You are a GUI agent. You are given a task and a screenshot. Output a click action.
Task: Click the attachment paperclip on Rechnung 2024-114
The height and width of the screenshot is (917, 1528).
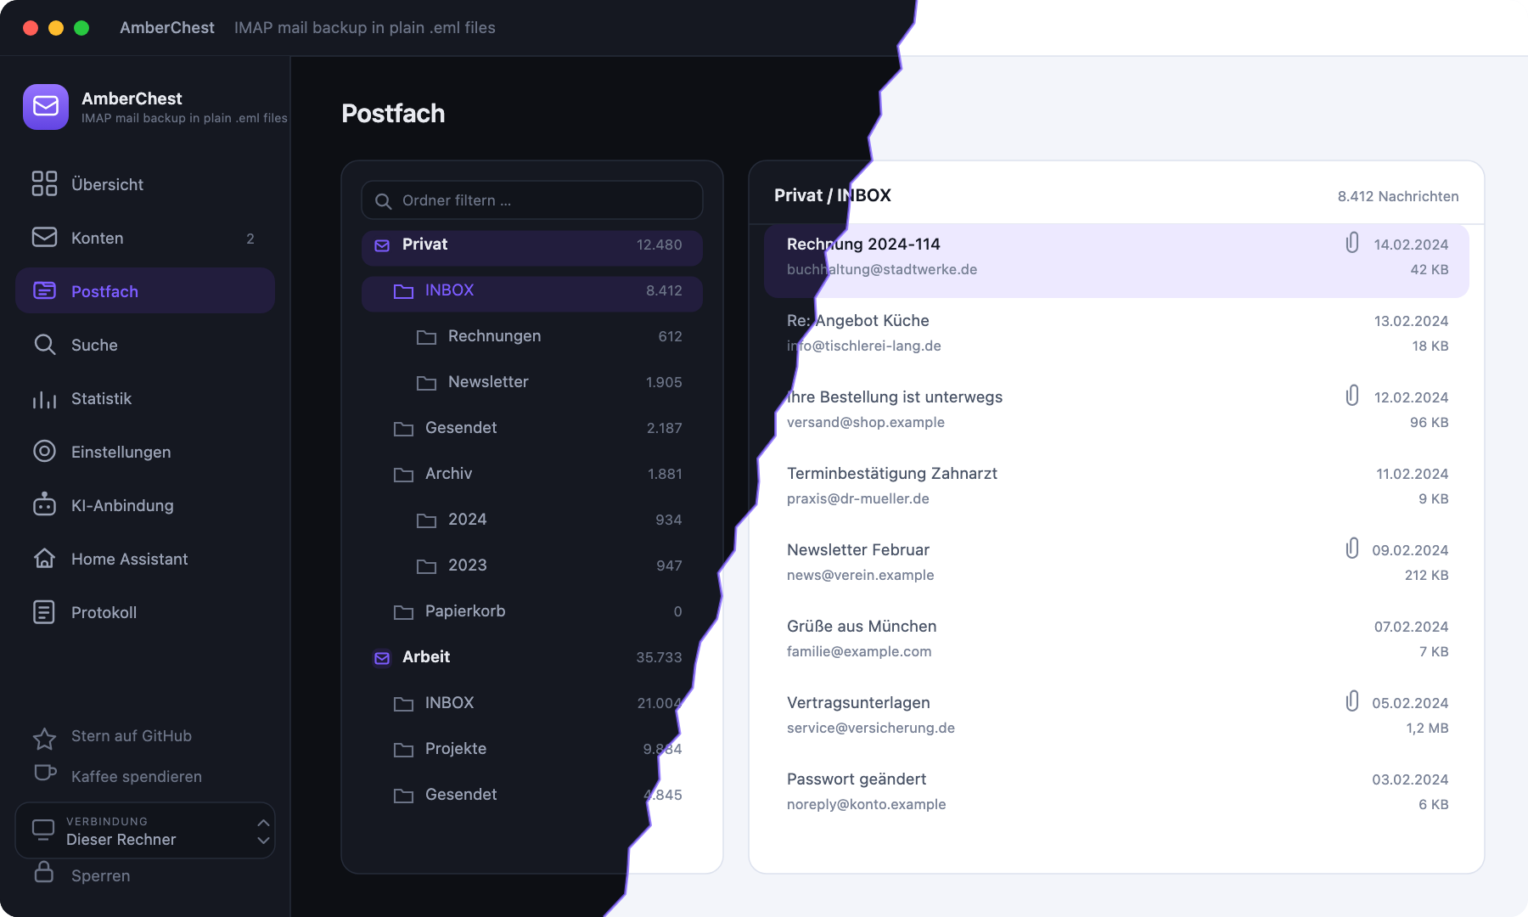tap(1352, 243)
